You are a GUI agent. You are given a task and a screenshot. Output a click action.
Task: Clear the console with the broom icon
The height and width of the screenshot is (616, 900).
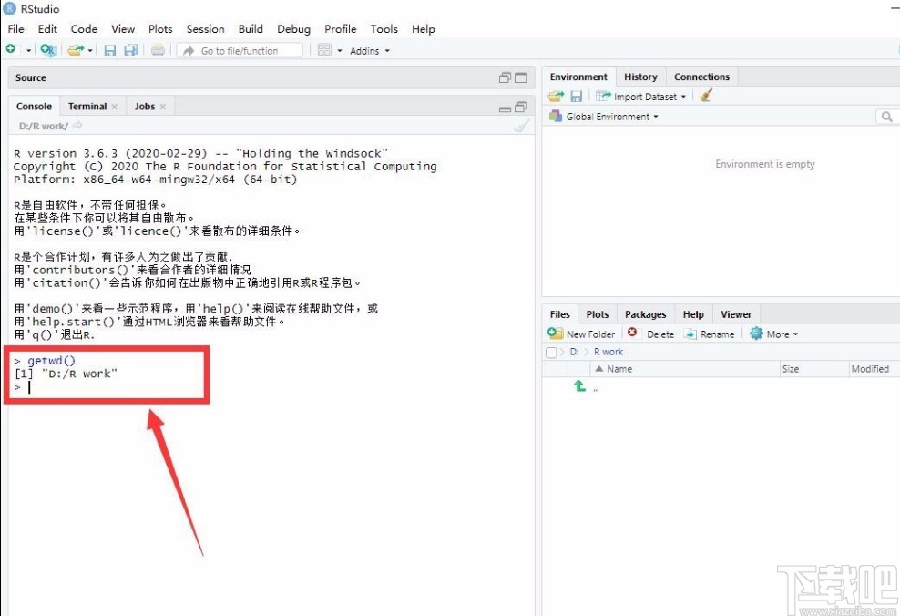click(x=520, y=125)
